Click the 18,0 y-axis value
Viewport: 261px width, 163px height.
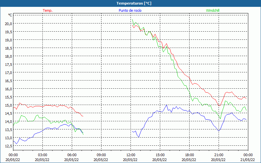[8, 56]
